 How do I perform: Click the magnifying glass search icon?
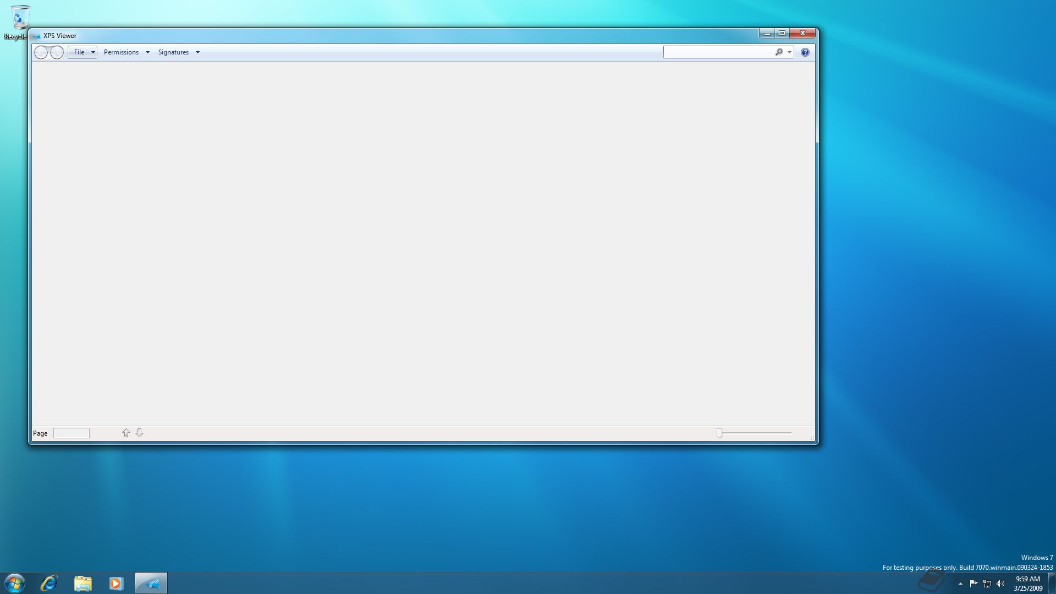[x=779, y=52]
